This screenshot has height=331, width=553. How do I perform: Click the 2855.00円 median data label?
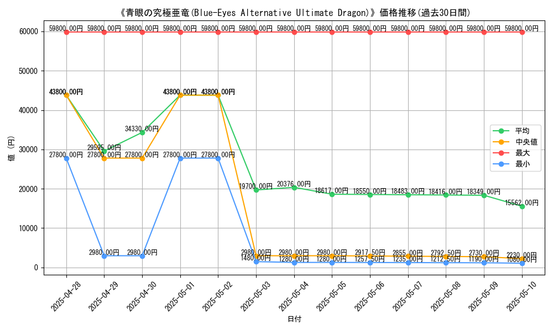tap(408, 253)
